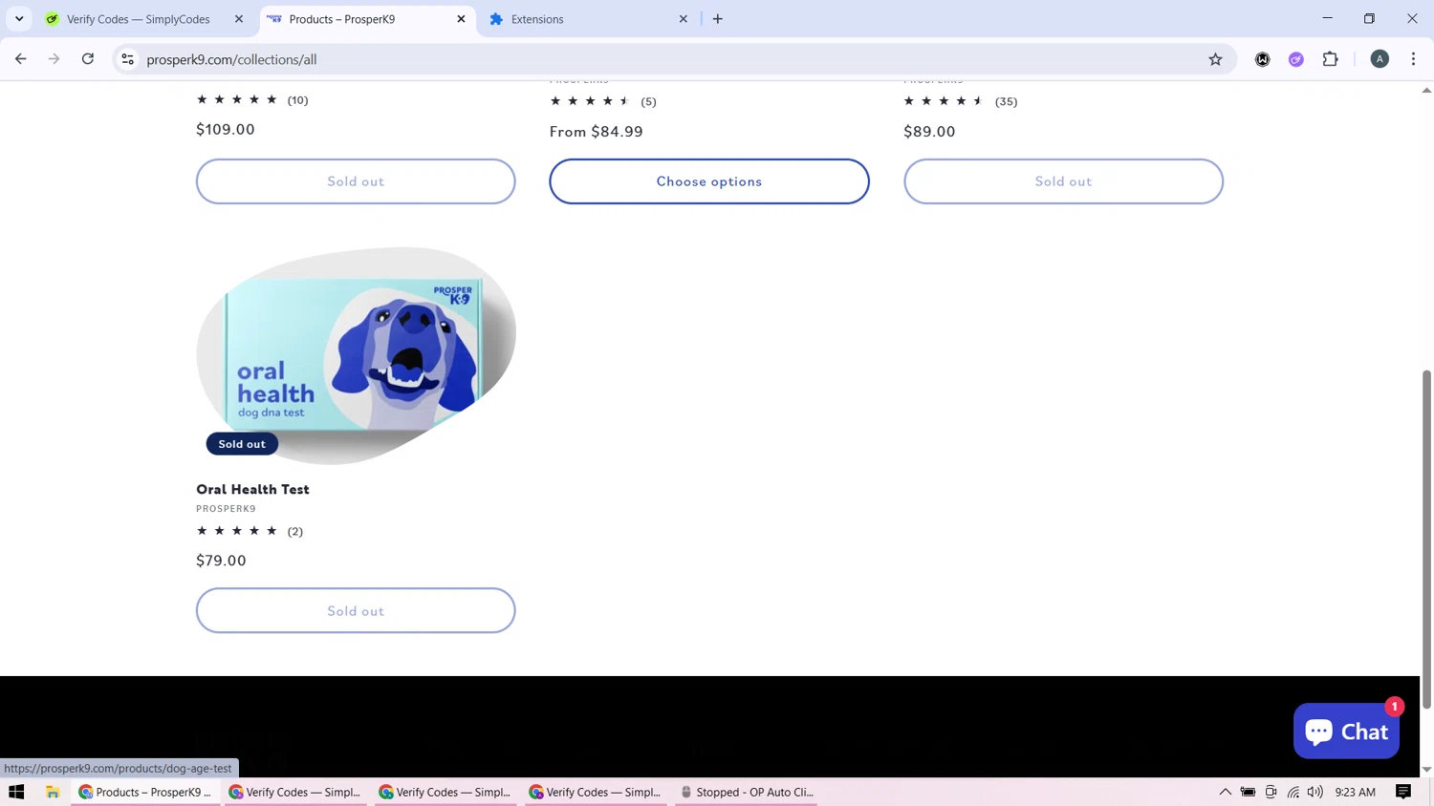Image resolution: width=1434 pixels, height=806 pixels.
Task: Switch to Products – ProsperK9 taskbar window
Action: pos(145,792)
